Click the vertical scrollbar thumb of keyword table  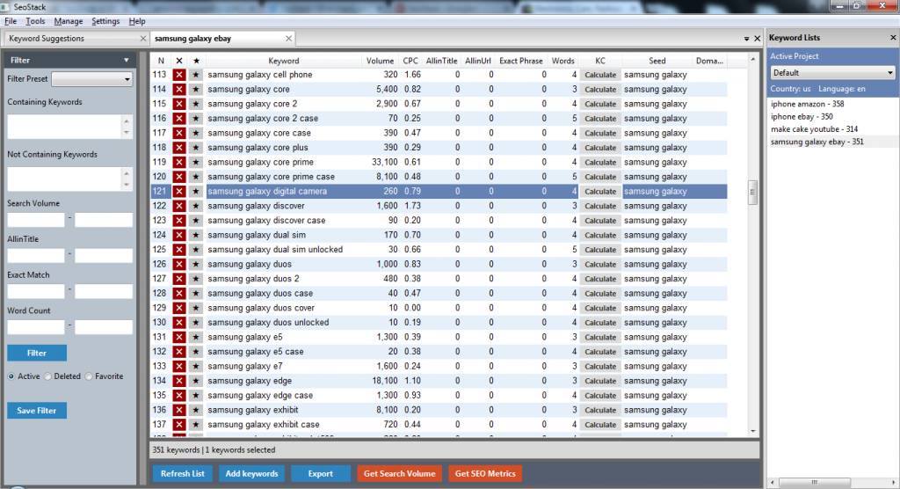(752, 192)
